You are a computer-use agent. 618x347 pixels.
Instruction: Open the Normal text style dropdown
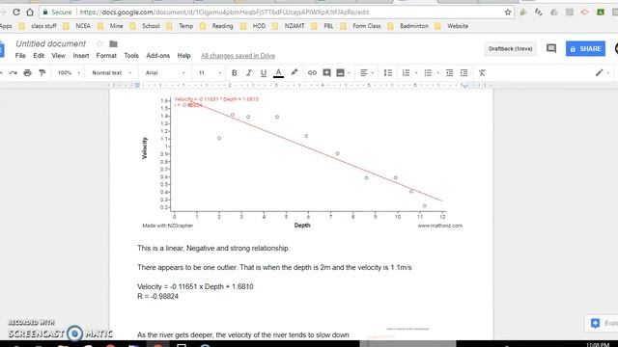(111, 73)
